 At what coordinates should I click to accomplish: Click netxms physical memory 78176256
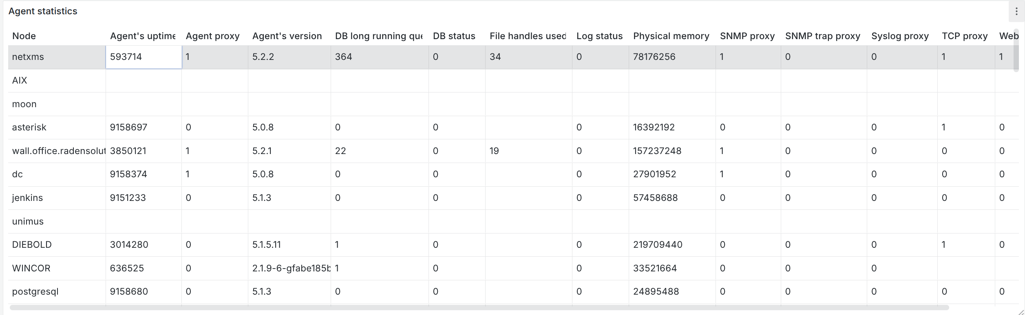coord(654,57)
